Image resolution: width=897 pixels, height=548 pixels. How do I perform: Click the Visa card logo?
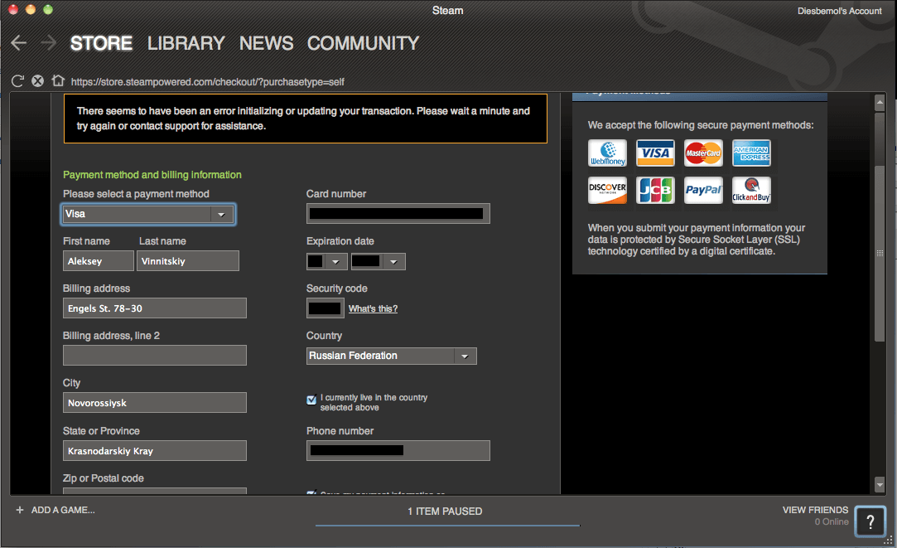[656, 153]
